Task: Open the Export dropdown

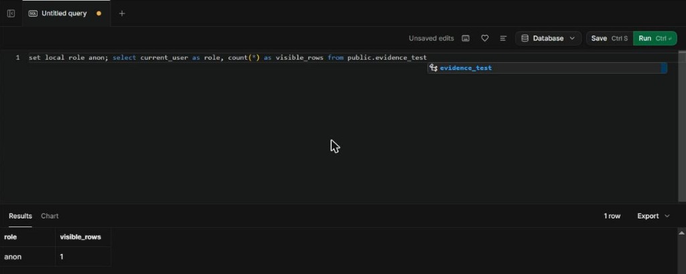Action: [653, 216]
